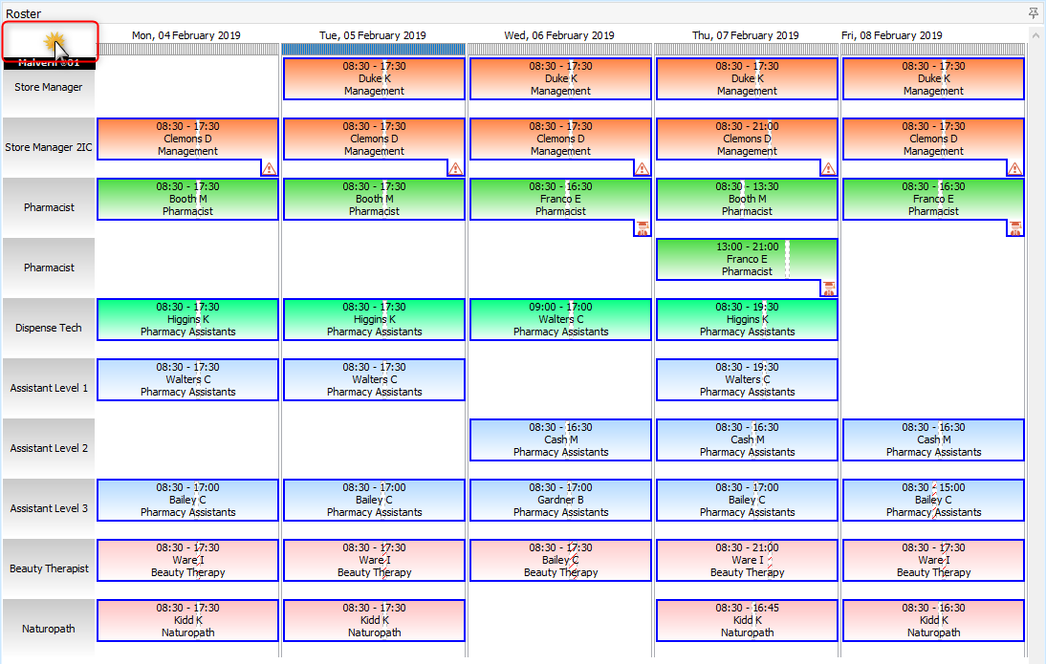Click the warning triangle on Friday's Clemons D shift
Image resolution: width=1046 pixels, height=664 pixels.
[1014, 169]
